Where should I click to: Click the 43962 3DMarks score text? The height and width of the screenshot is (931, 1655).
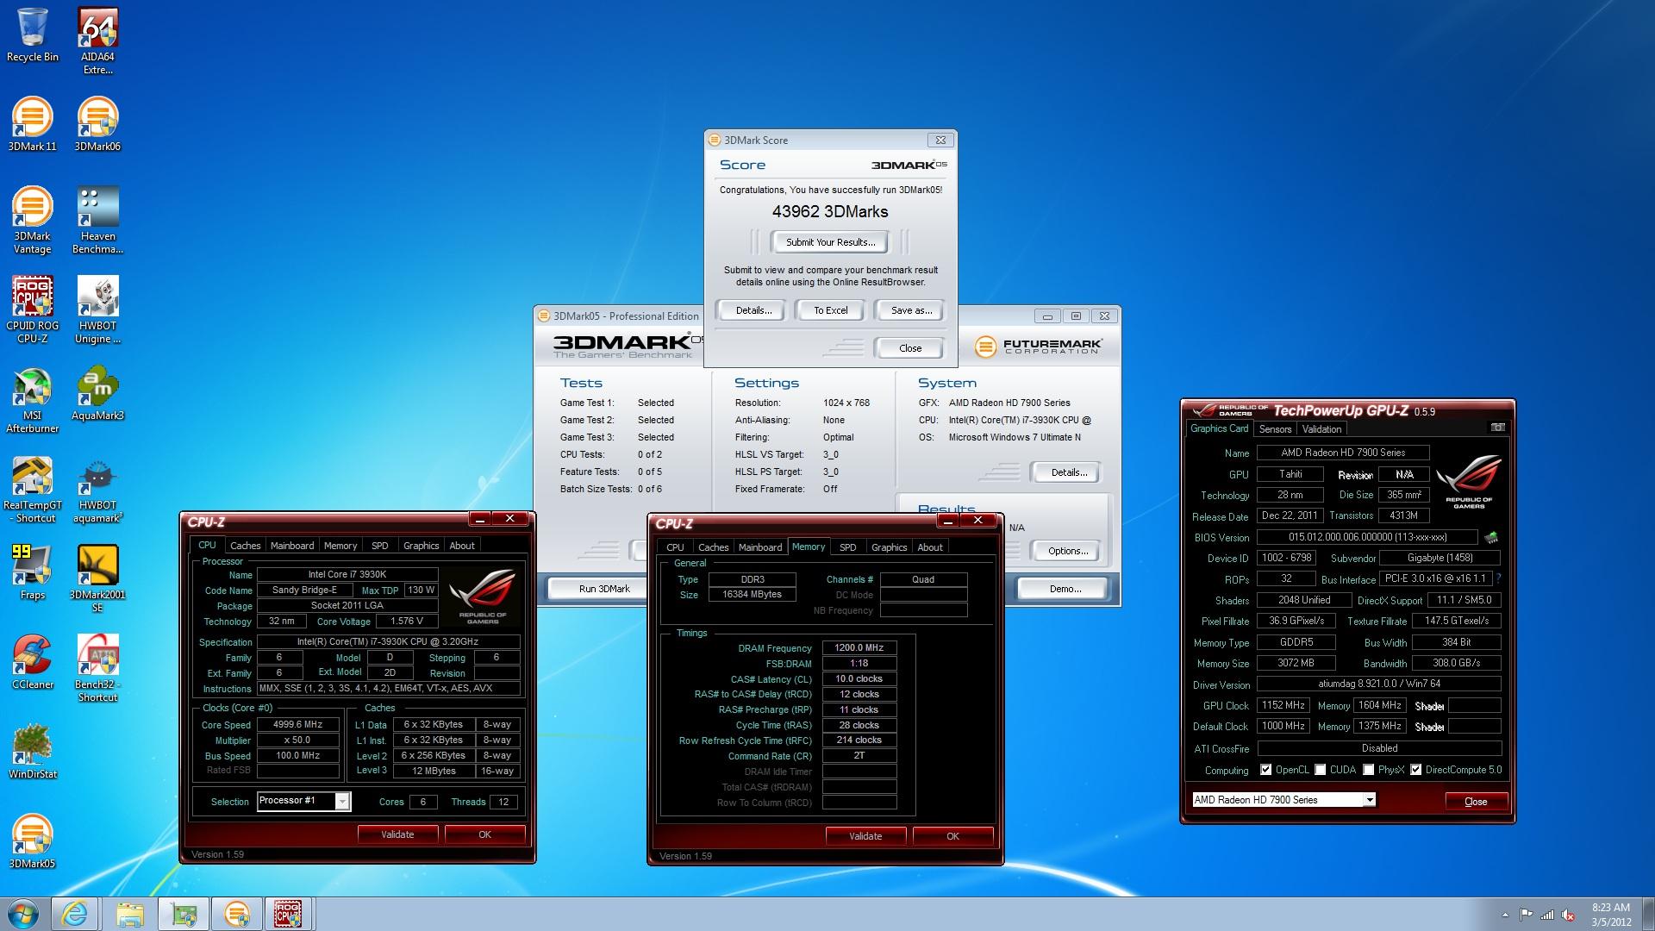829,212
